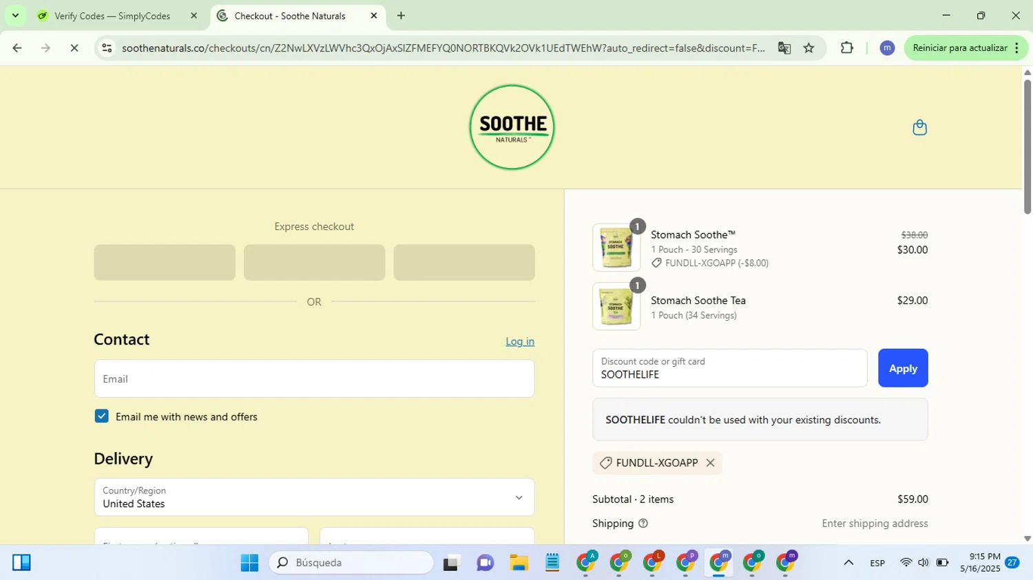This screenshot has width=1033, height=580.
Task: Open the notepad app in taskbar
Action: pos(552,563)
